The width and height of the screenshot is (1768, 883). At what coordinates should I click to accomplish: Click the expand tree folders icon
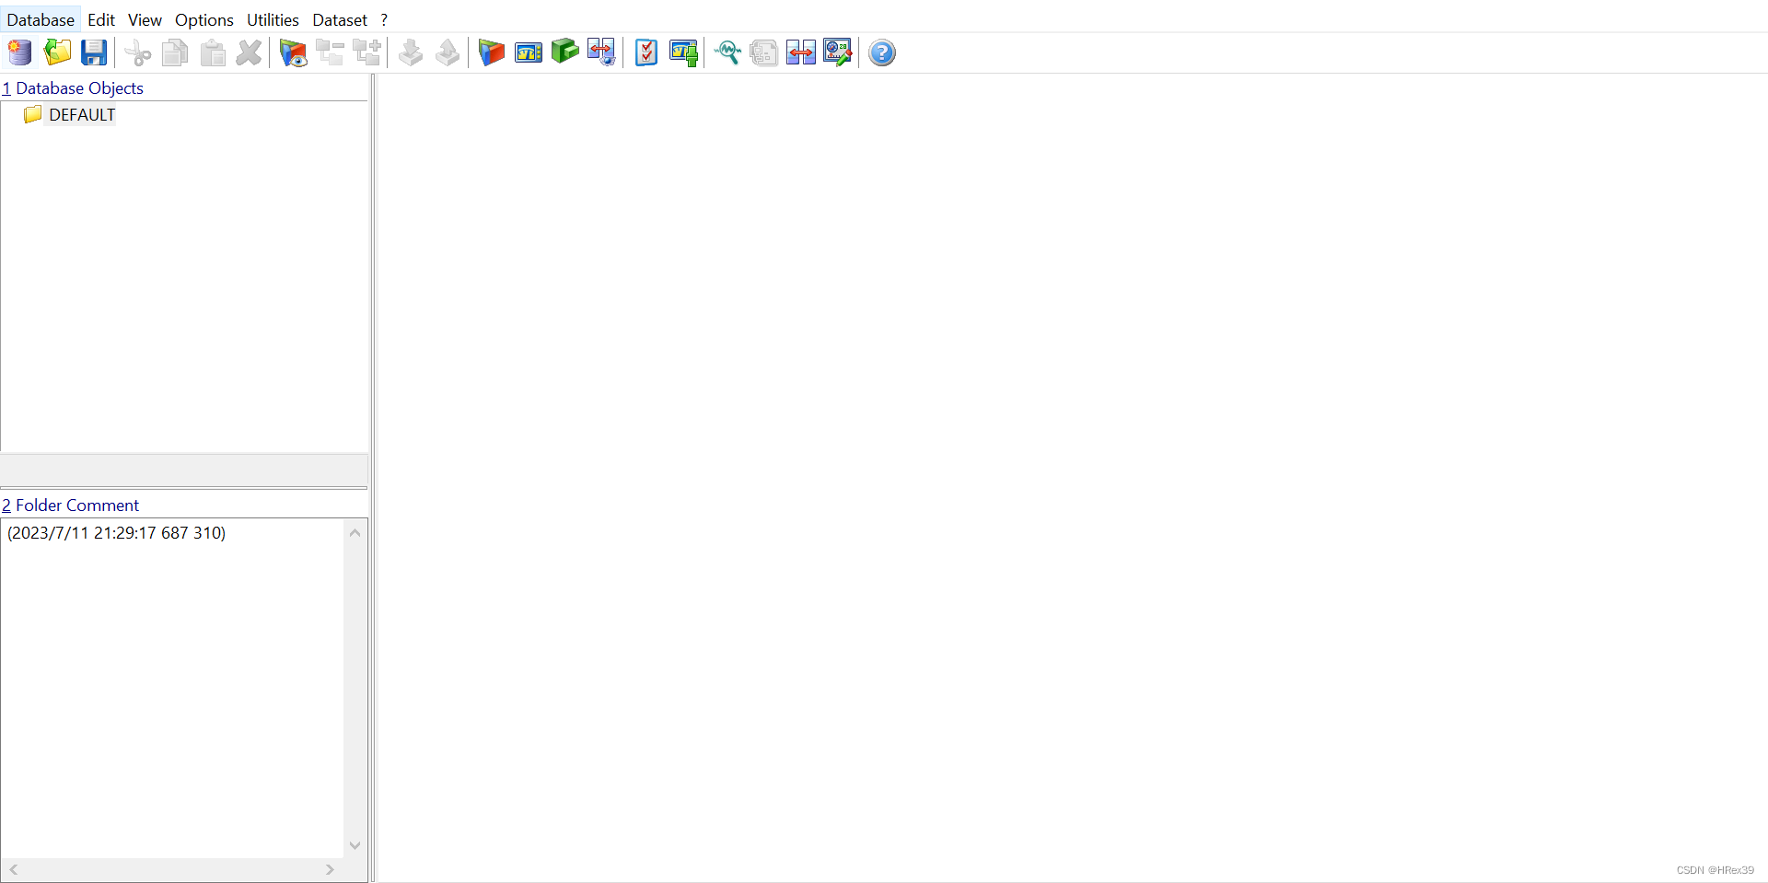pos(366,52)
